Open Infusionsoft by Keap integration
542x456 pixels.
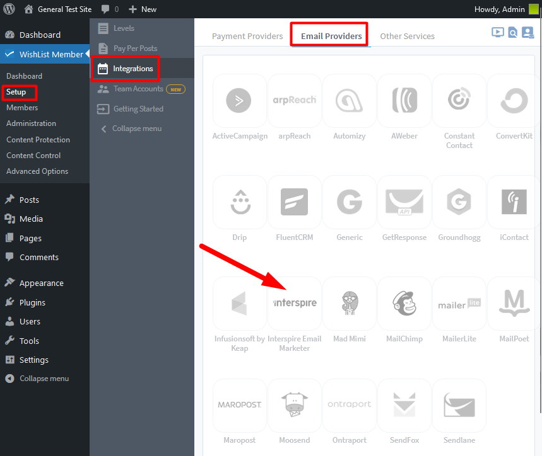[x=240, y=304]
